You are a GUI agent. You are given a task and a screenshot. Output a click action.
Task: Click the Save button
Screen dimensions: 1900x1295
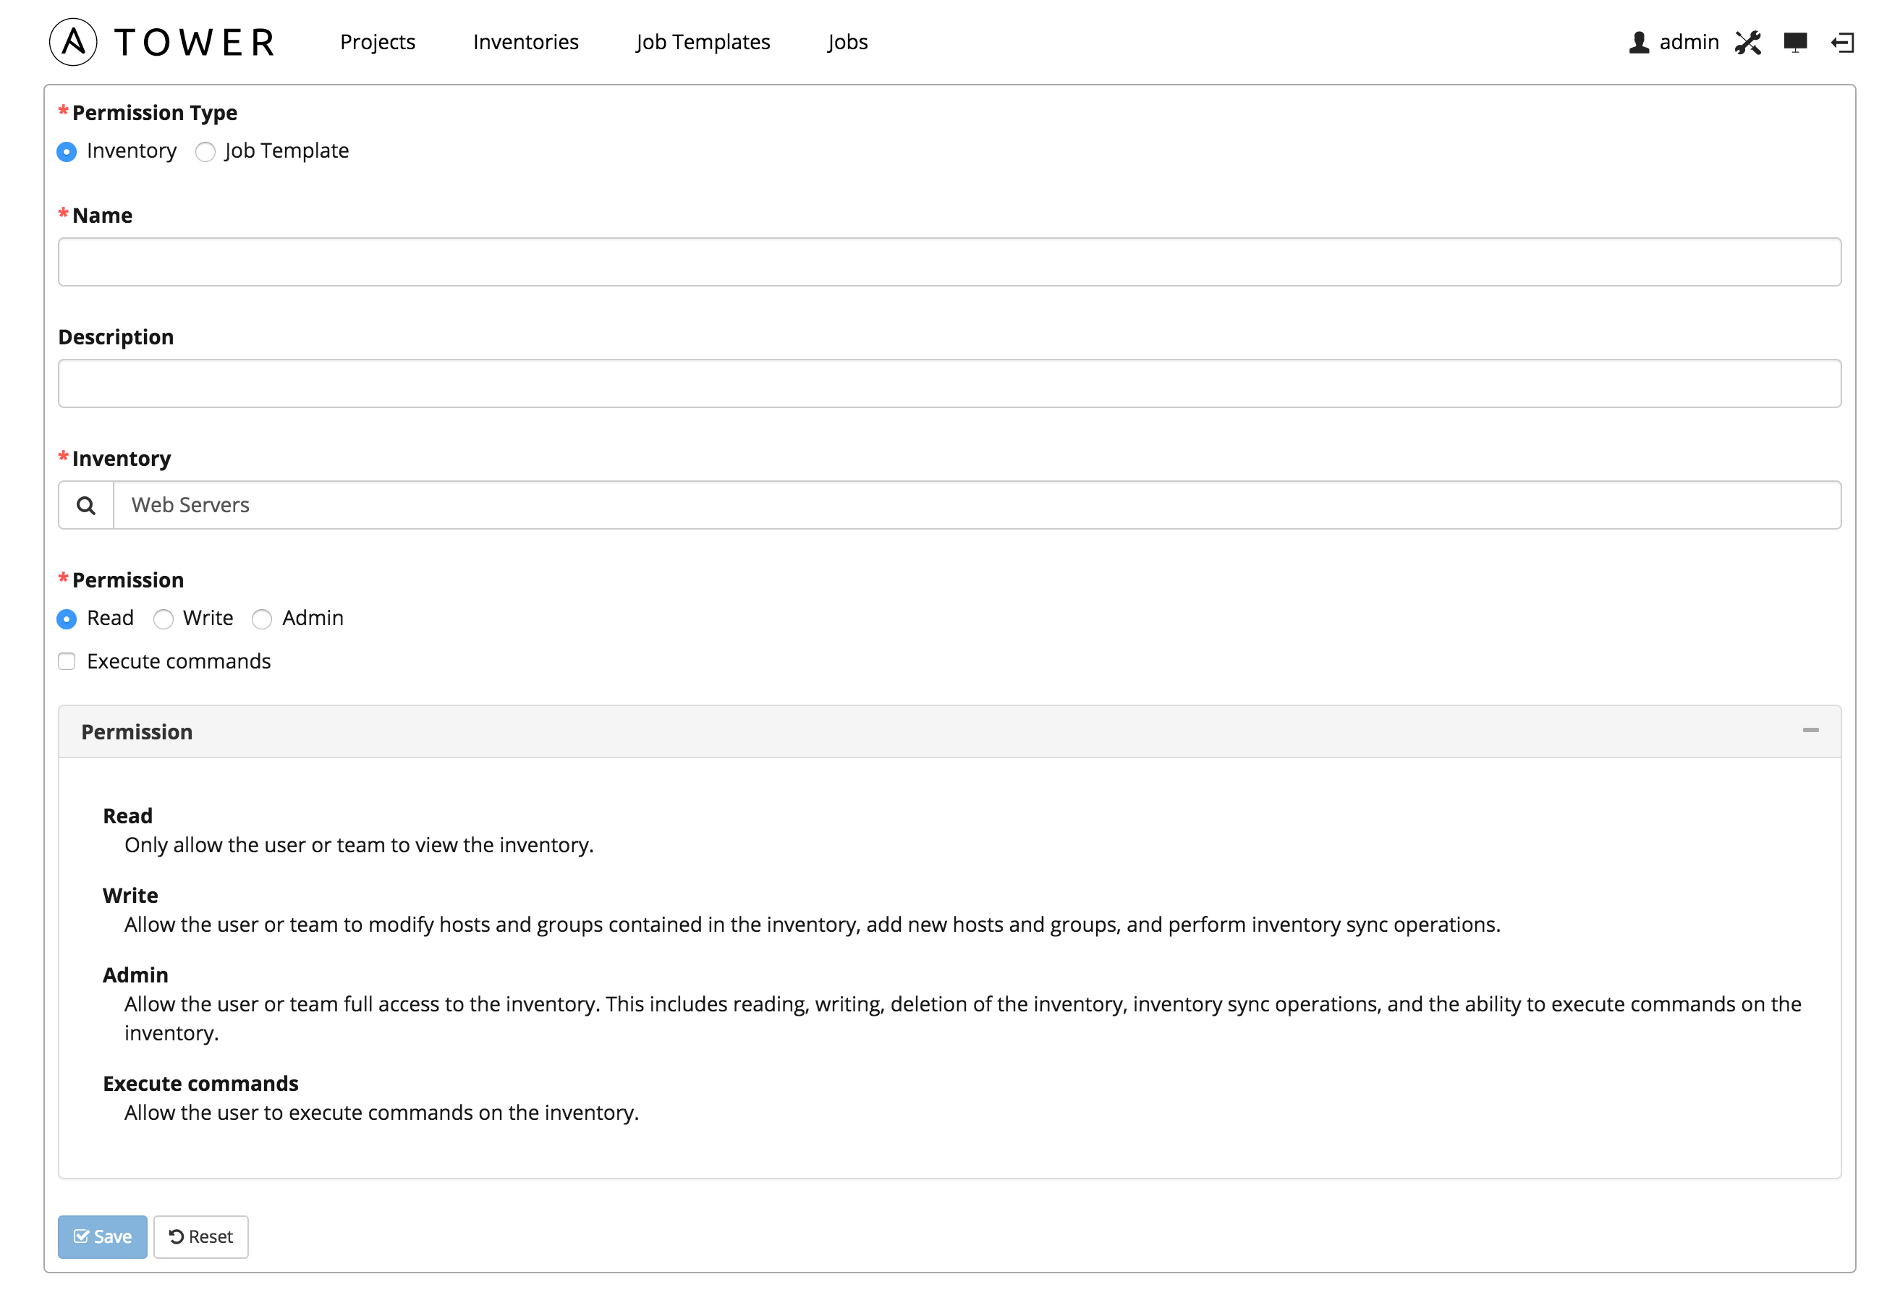103,1237
